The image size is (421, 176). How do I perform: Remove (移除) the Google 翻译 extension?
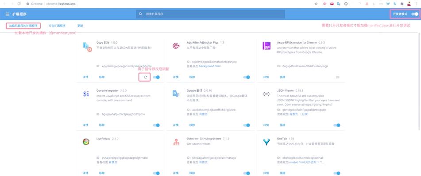tap(192, 125)
